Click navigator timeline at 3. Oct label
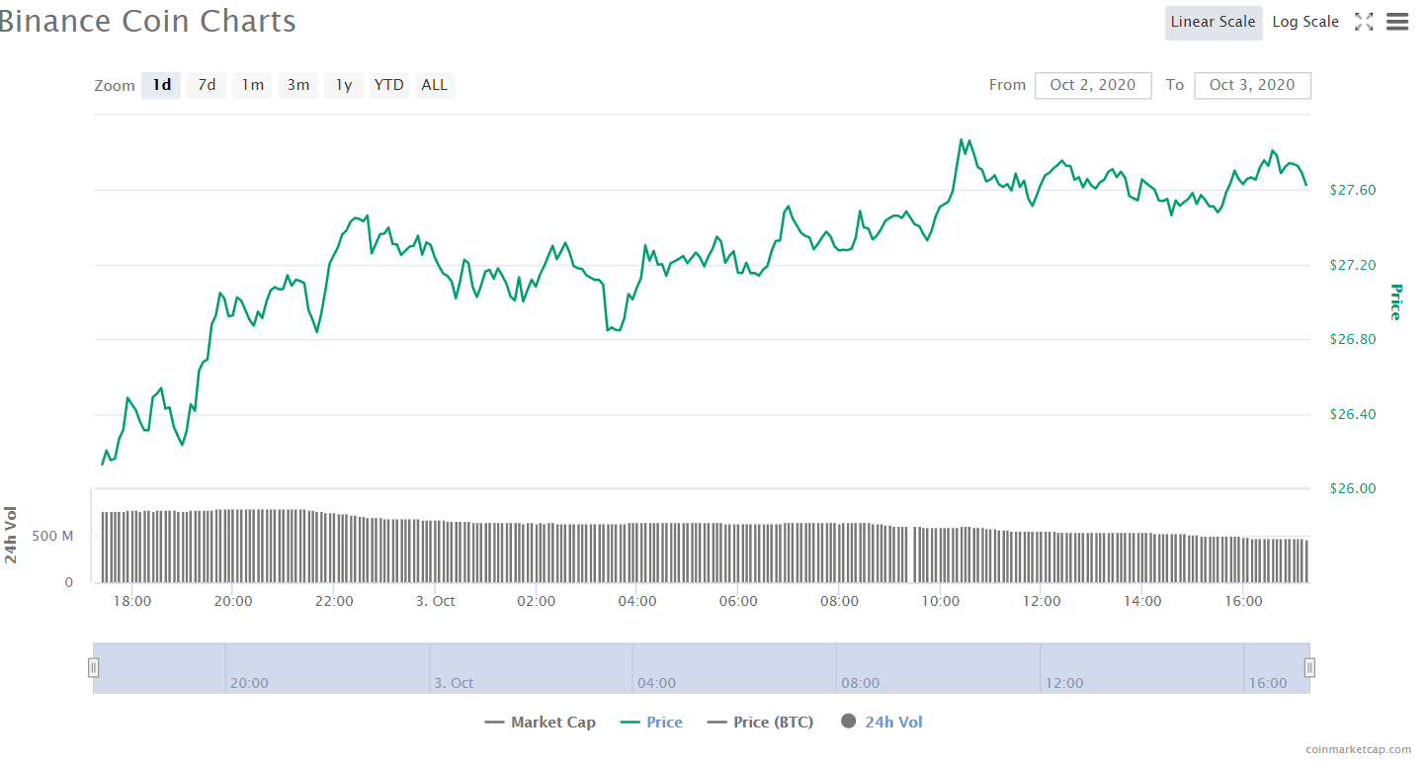Image resolution: width=1428 pixels, height=768 pixels. click(454, 683)
